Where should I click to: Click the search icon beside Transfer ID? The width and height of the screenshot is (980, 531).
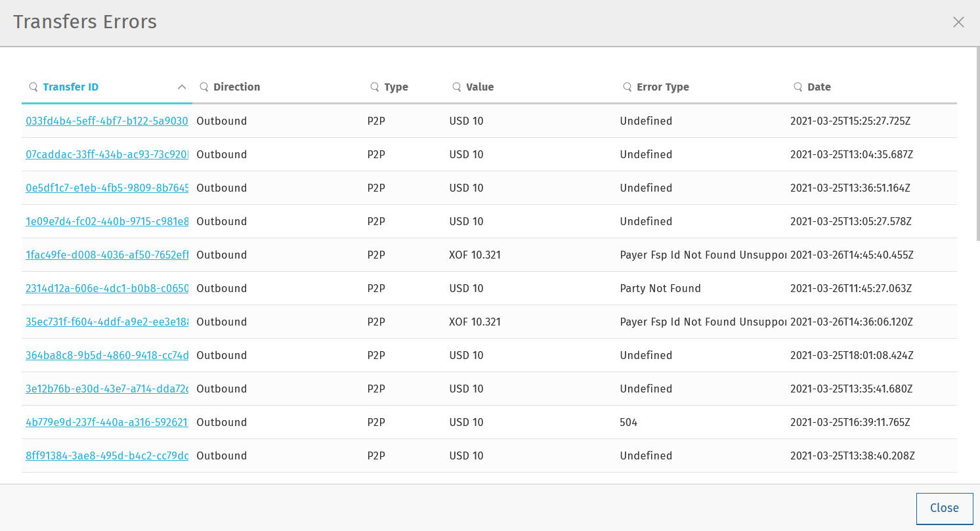33,87
